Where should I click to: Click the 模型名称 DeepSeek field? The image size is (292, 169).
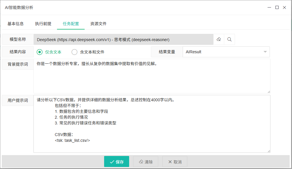coord(123,39)
